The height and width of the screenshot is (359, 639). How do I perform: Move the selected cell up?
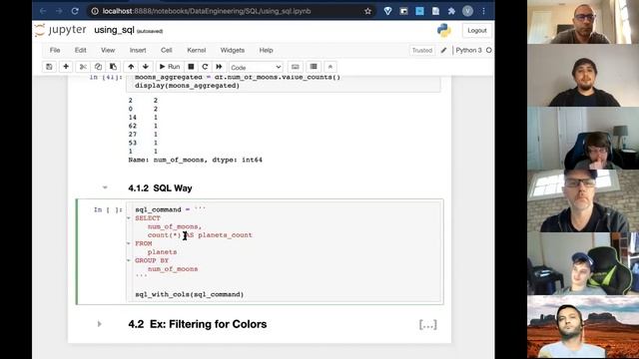pyautogui.click(x=131, y=67)
